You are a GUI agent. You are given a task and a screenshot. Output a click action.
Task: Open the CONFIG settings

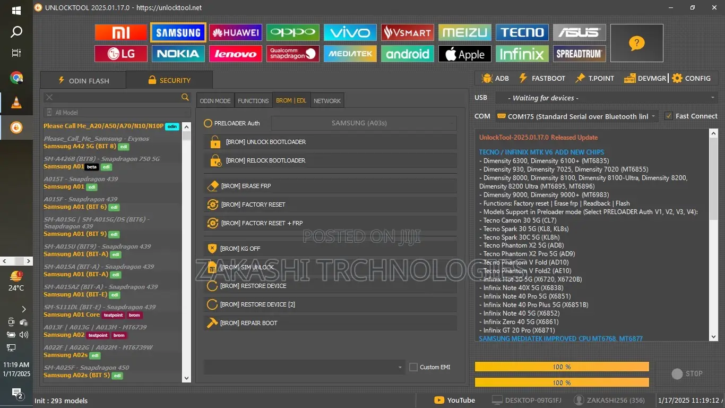(691, 78)
